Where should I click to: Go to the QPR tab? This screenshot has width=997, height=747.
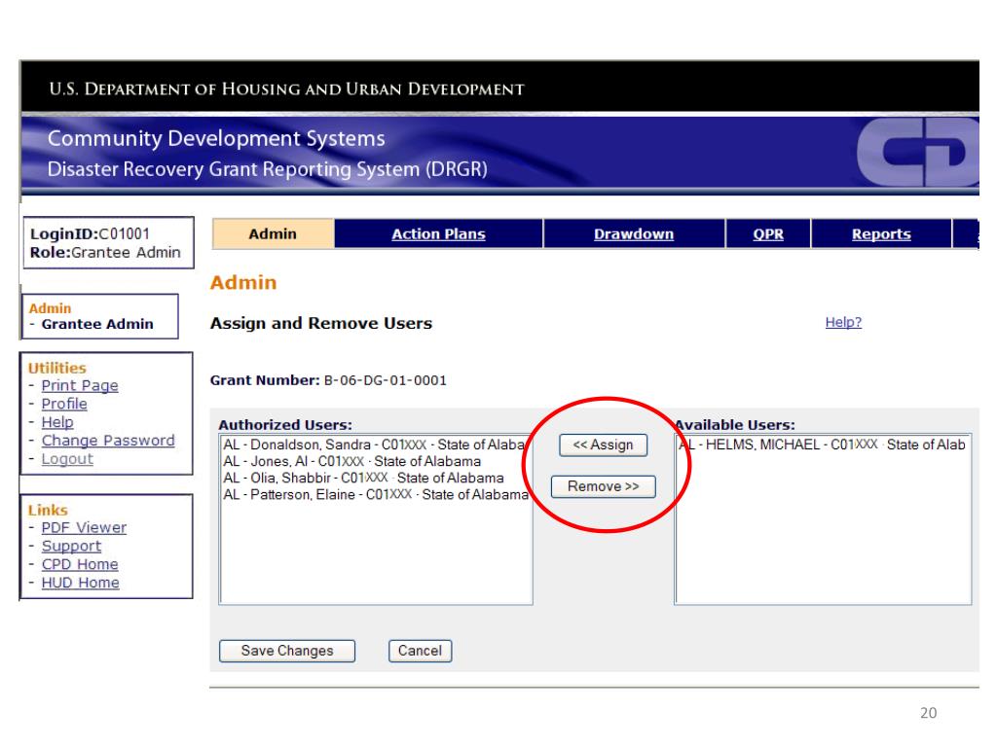click(768, 233)
